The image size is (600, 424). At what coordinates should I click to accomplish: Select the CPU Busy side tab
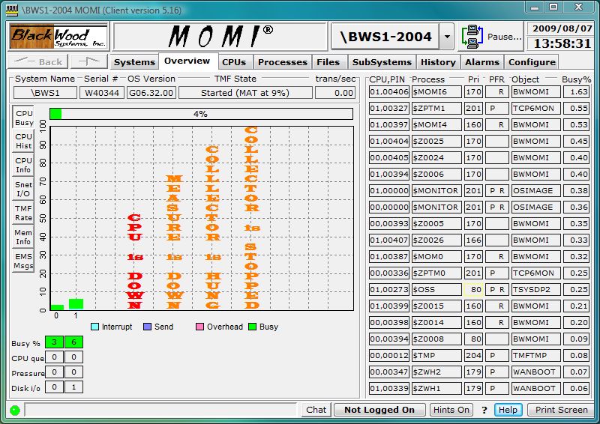pos(24,118)
